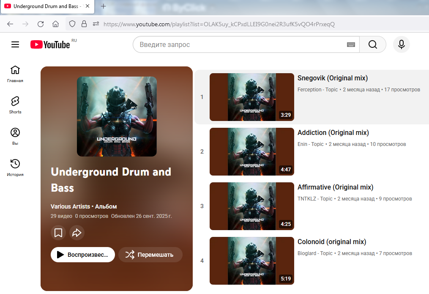This screenshot has width=429, height=294.
Task: Click the search magnifier button
Action: (x=372, y=44)
